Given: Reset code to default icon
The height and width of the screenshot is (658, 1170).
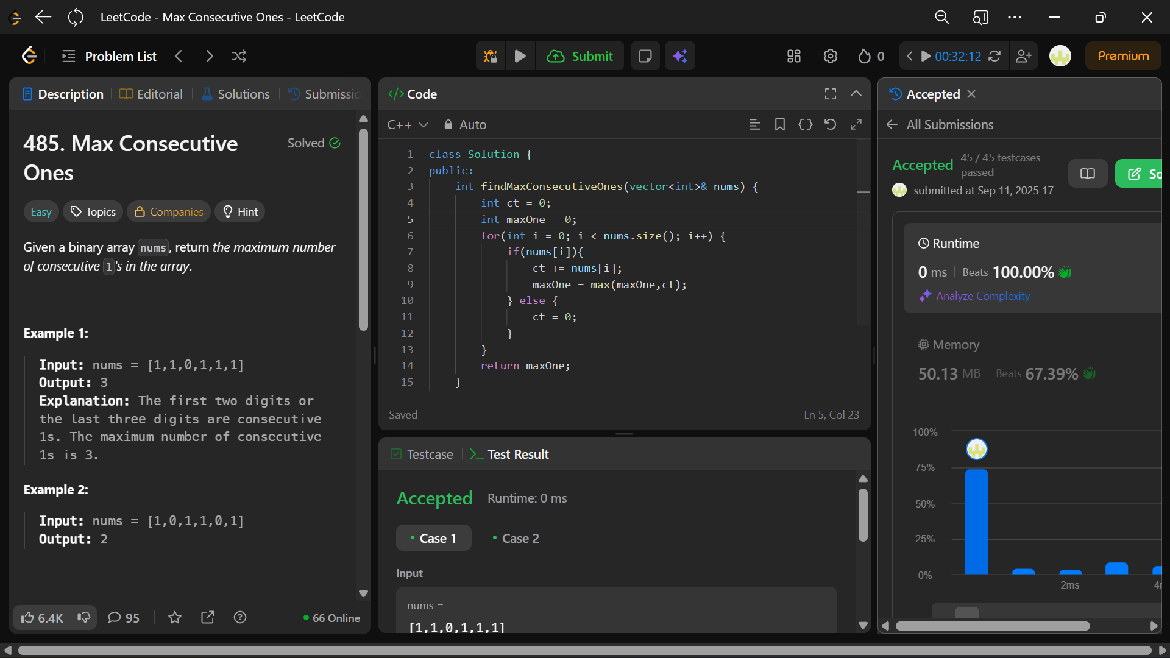Looking at the screenshot, I should tap(830, 124).
